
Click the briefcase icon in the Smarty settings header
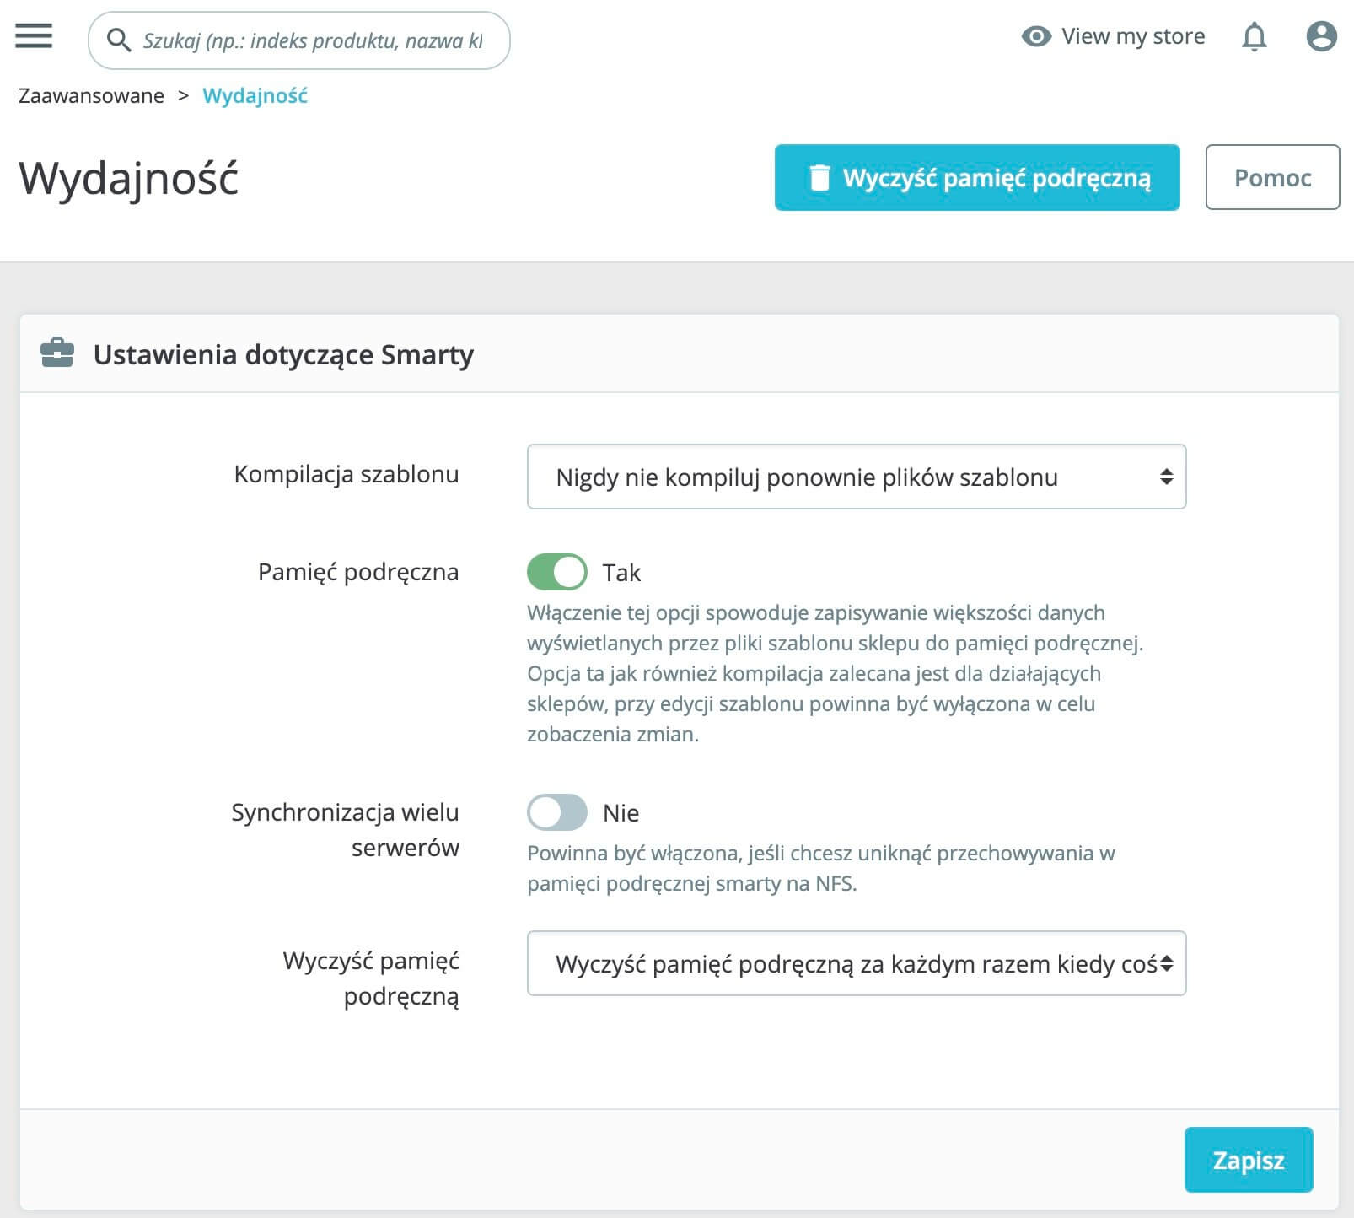[57, 353]
